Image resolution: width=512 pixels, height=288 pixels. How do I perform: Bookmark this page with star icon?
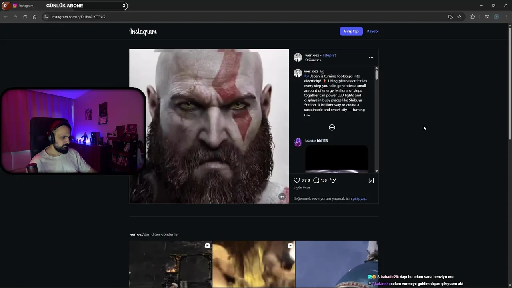click(459, 17)
